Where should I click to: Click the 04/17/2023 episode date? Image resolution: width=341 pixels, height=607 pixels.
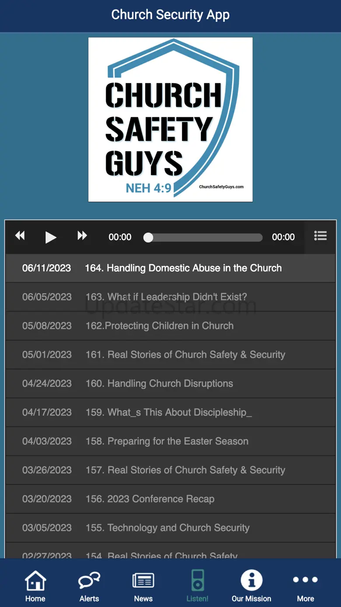pos(47,412)
